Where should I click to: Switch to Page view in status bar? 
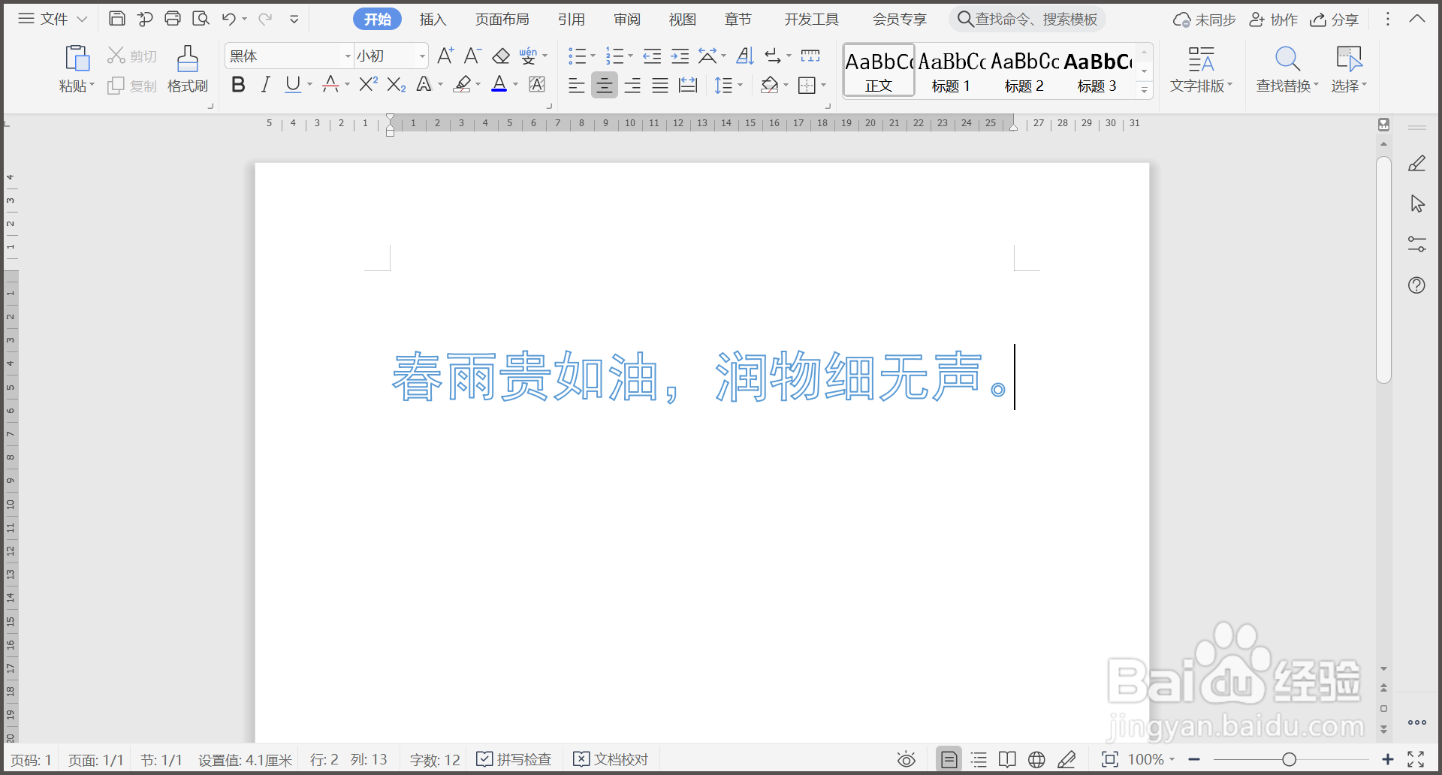pos(949,760)
